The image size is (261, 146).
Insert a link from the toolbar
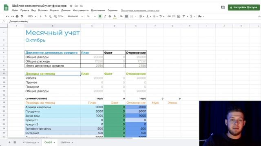169,16
